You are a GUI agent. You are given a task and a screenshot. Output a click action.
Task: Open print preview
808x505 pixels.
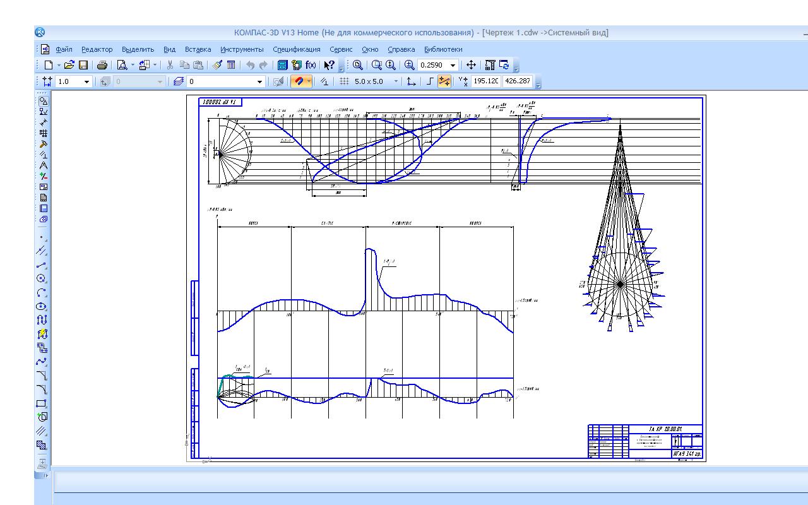click(122, 65)
